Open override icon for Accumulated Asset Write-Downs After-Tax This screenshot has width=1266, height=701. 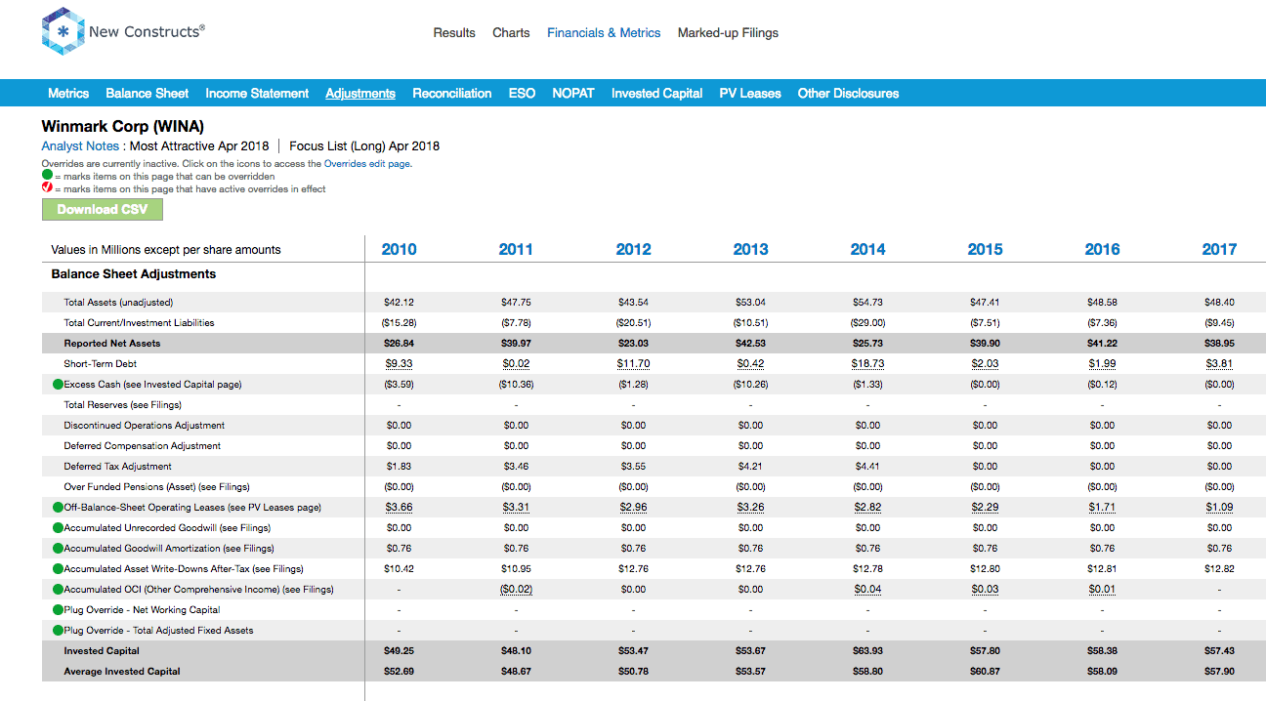click(x=58, y=569)
